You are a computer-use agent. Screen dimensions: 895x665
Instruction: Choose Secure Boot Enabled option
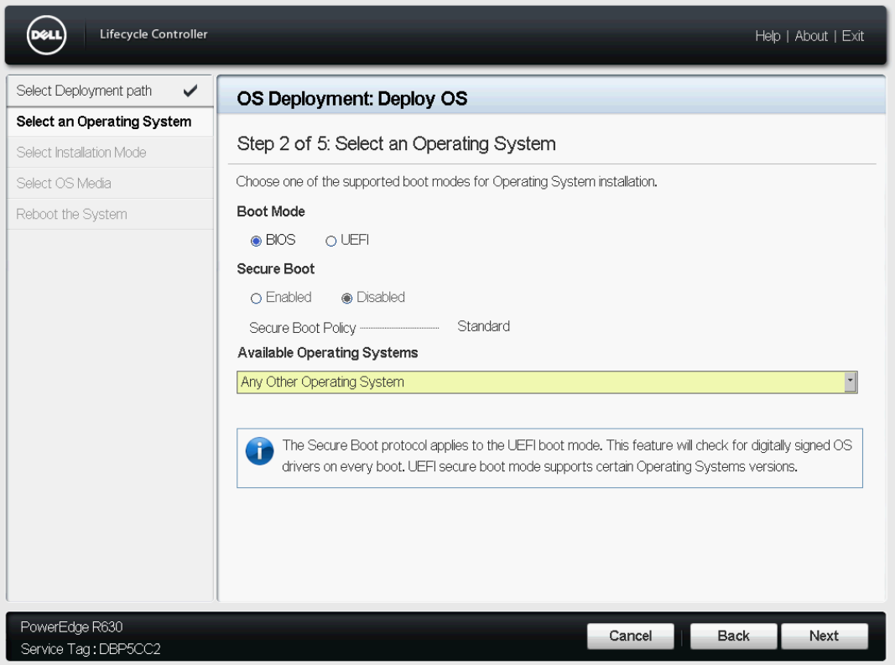pyautogui.click(x=256, y=298)
